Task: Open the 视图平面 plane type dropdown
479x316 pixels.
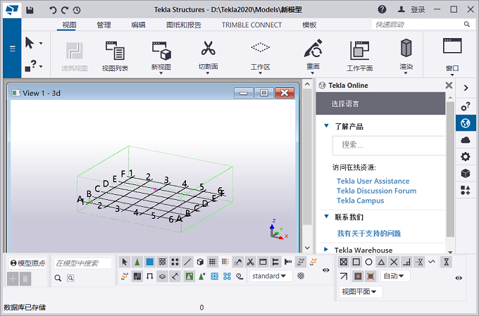Action: pos(361,292)
